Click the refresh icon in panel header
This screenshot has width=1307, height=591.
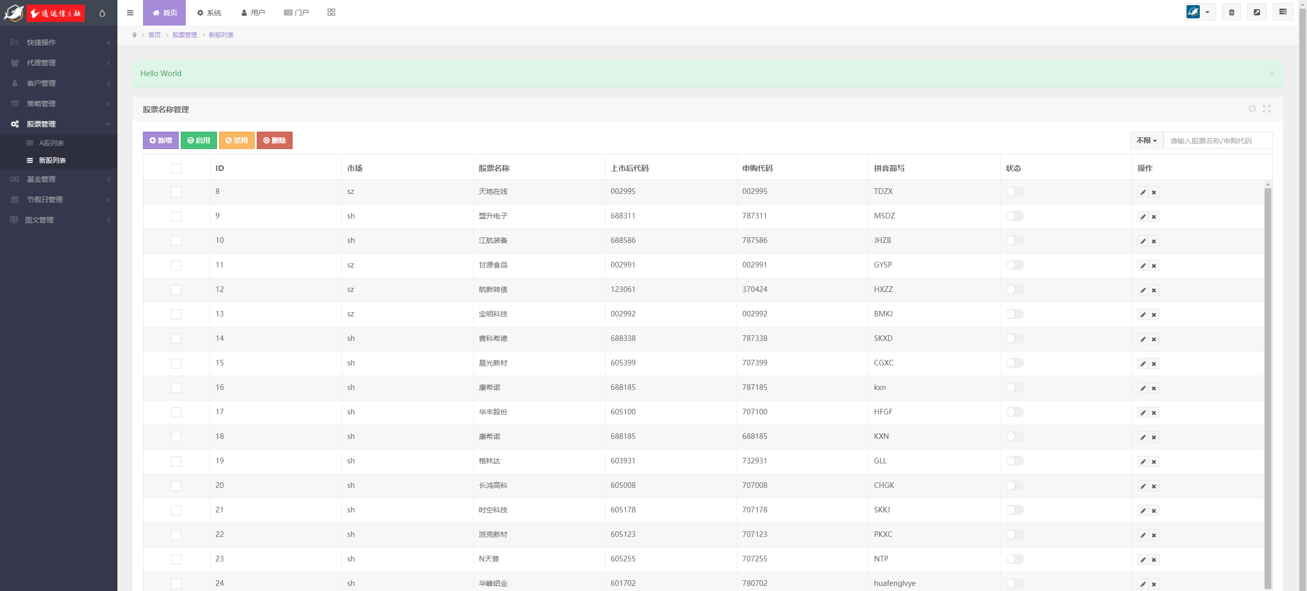coord(1252,109)
